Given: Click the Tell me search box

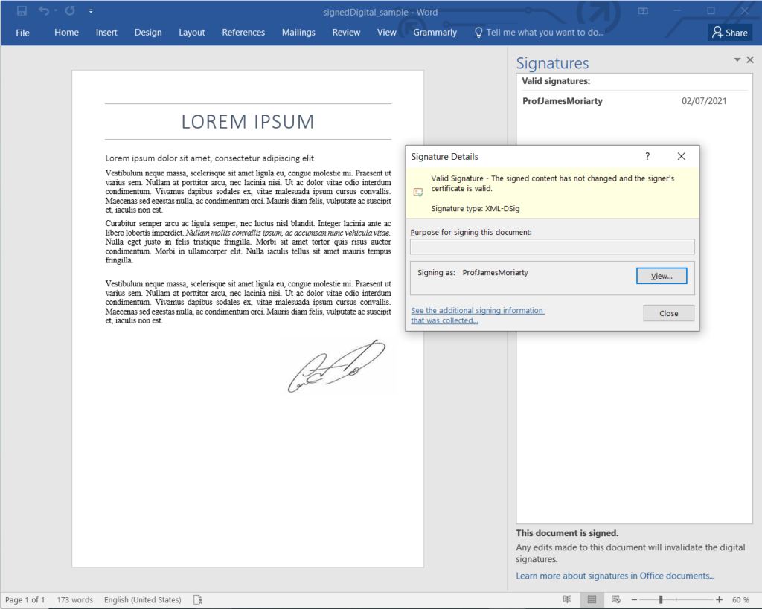Looking at the screenshot, I should tap(544, 33).
